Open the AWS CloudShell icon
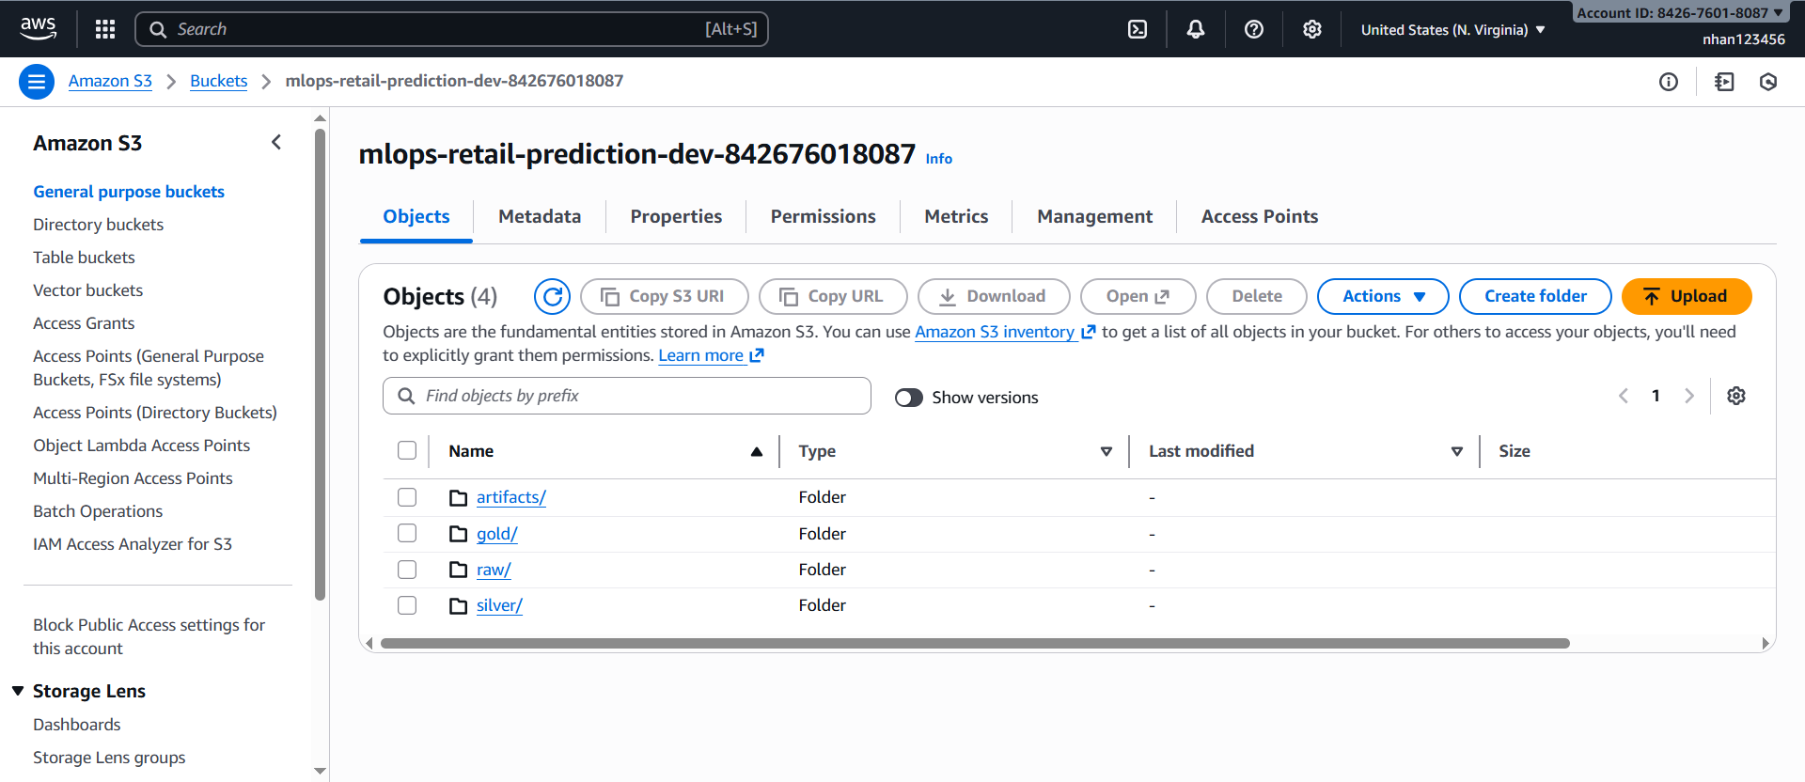The width and height of the screenshot is (1805, 782). tap(1138, 29)
